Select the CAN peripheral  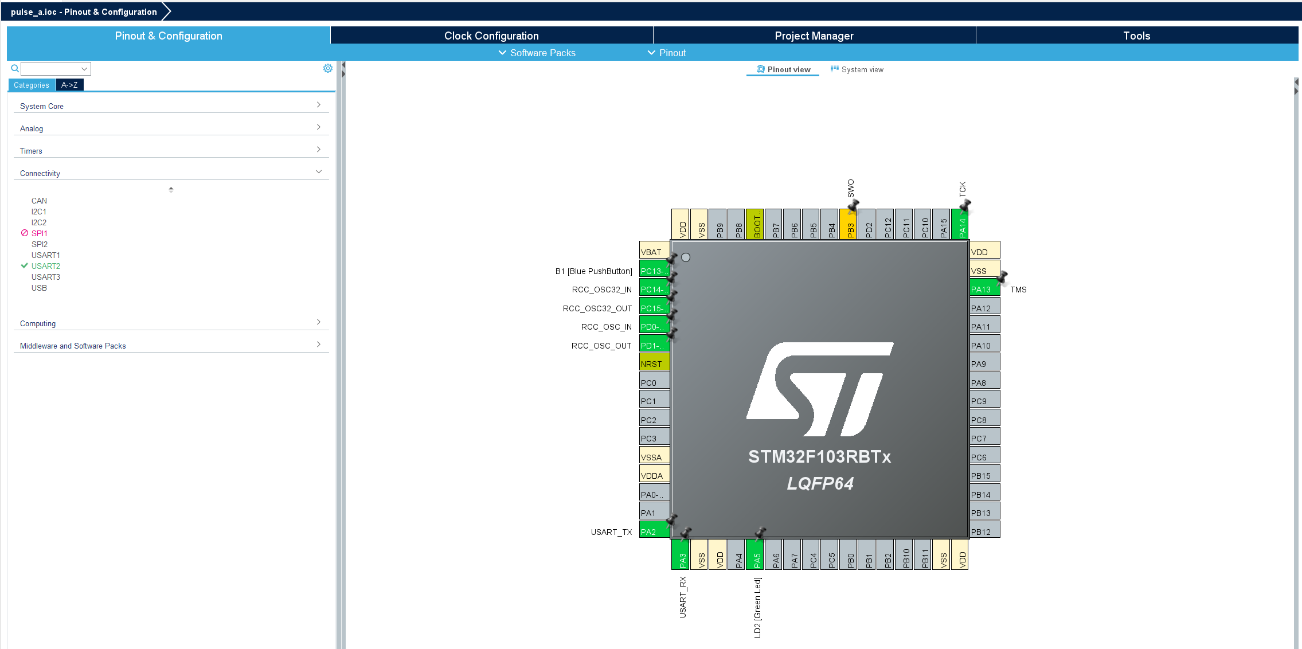[x=39, y=201]
